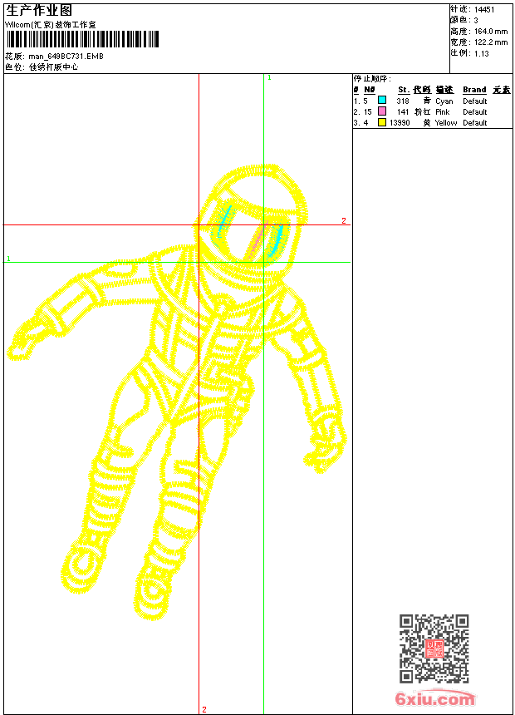Click the red seal inside the QR code

click(x=434, y=648)
